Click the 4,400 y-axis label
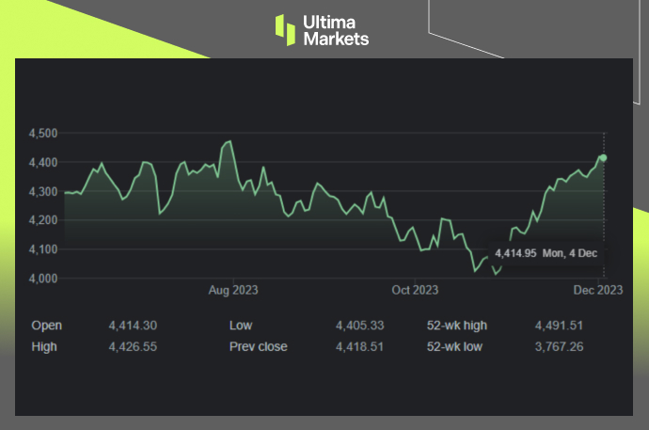Viewport: 649px width, 430px height. click(44, 163)
